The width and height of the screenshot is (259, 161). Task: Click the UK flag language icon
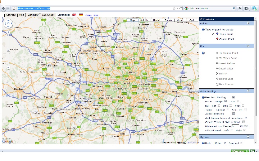74,15
